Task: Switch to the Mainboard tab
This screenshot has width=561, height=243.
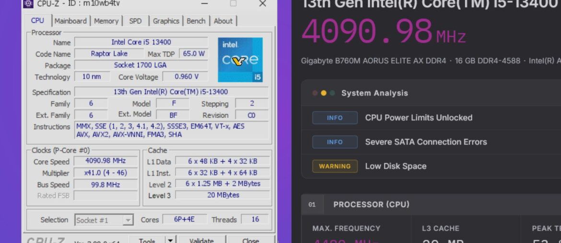Action: coord(70,21)
